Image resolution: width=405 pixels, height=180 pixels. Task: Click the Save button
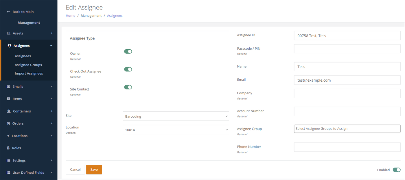coord(94,170)
